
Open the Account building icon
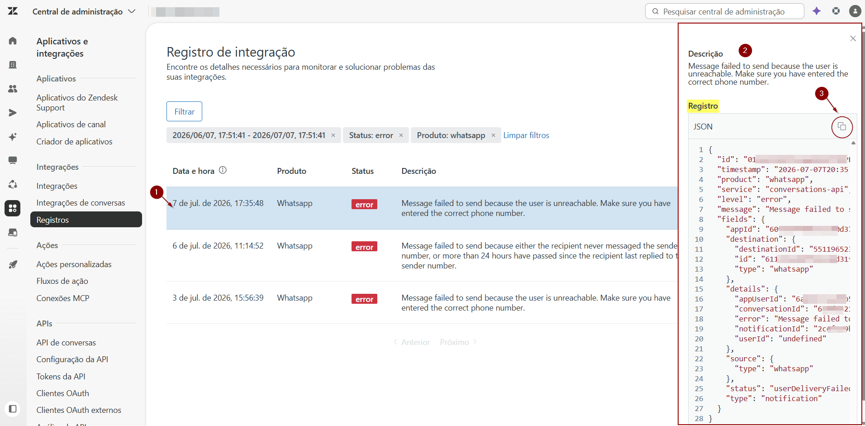(x=13, y=65)
